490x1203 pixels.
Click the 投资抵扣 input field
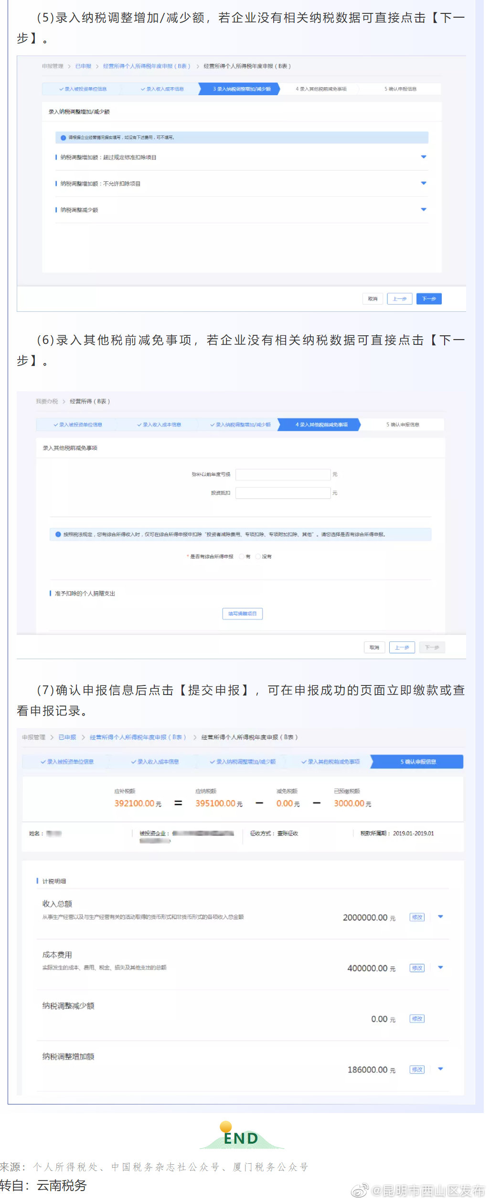click(x=283, y=493)
